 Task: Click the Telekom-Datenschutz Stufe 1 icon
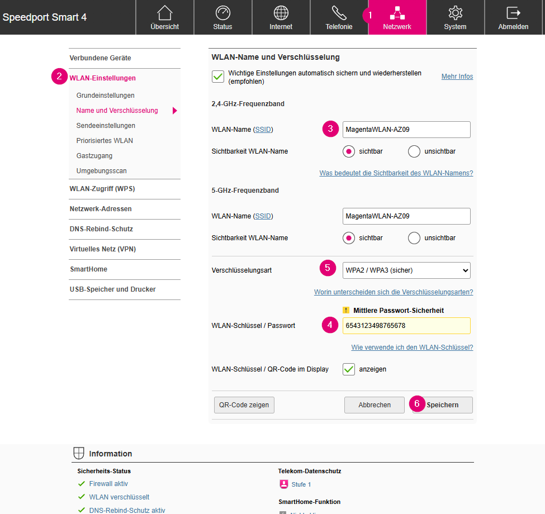click(283, 484)
